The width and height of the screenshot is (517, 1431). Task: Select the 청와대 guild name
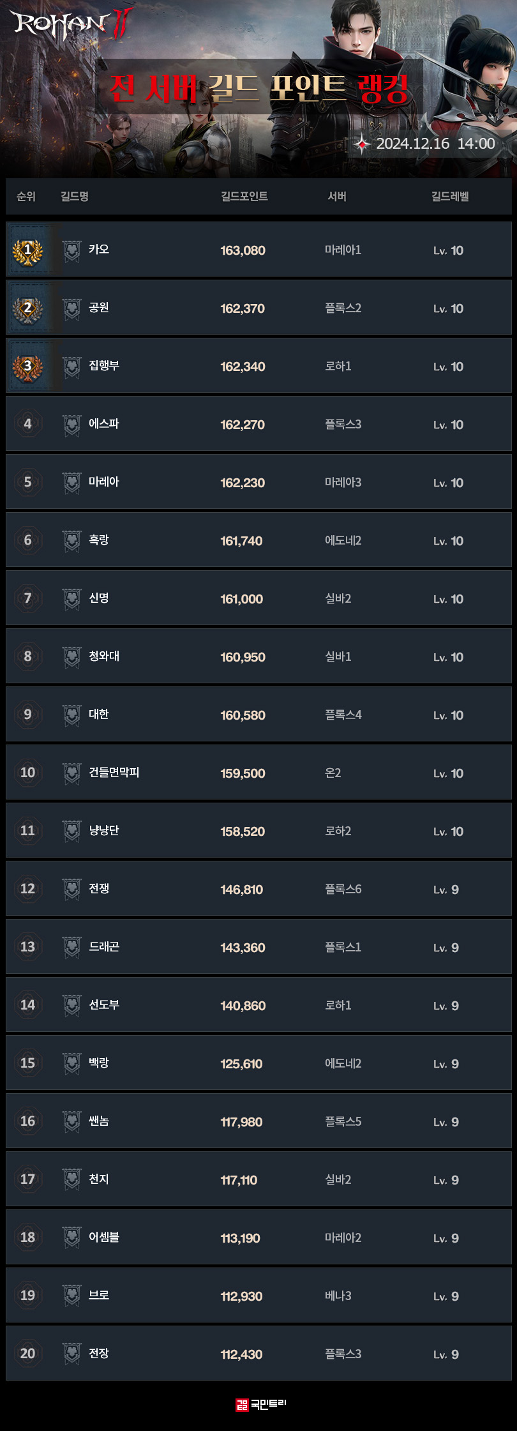[104, 656]
